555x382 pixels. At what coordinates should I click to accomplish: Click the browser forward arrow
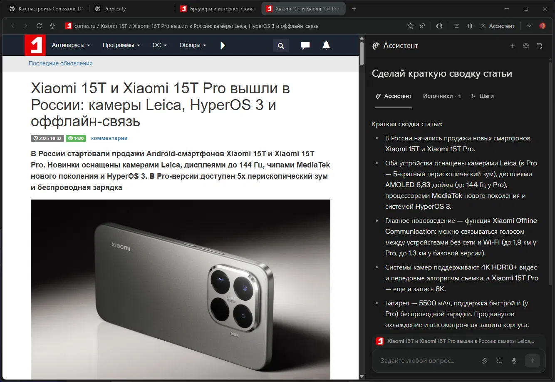coord(26,26)
